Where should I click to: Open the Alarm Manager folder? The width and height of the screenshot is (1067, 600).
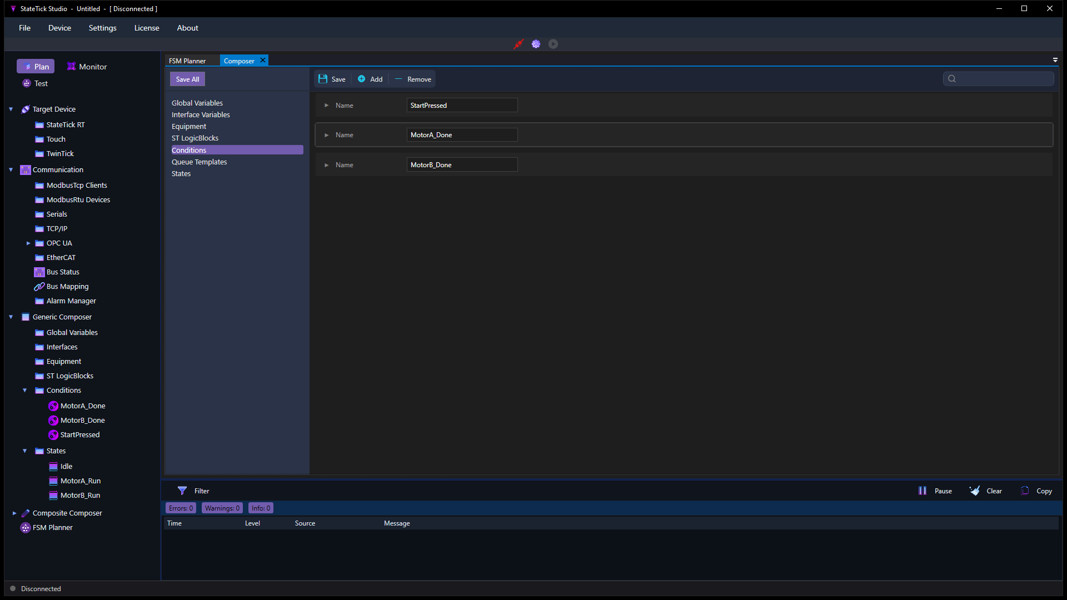tap(66, 301)
